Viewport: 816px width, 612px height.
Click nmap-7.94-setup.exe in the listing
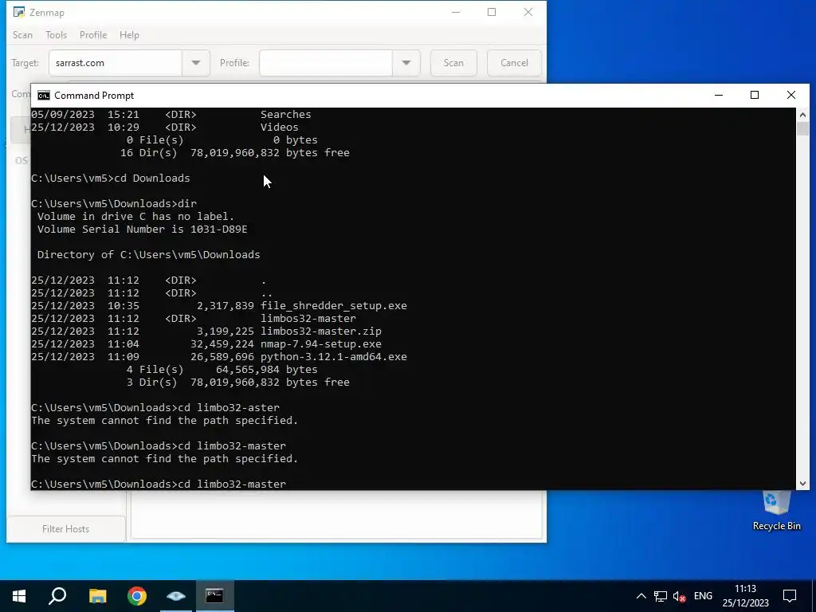(x=321, y=344)
